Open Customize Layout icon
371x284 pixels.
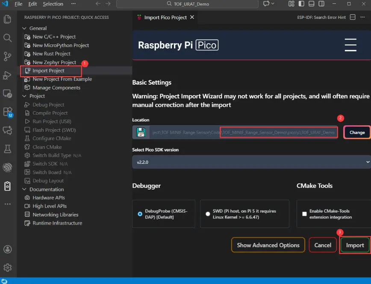coord(291,4)
